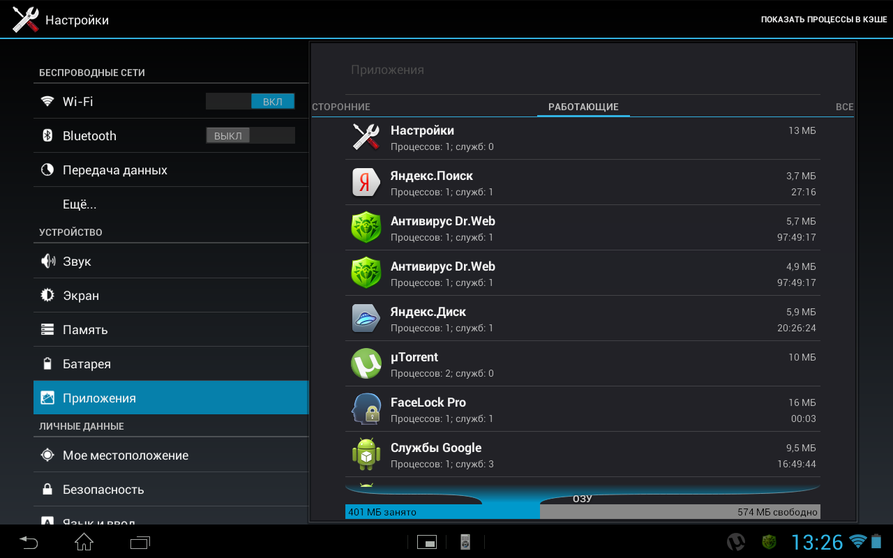Open the Экран settings entry
The image size is (893, 558).
click(171, 295)
